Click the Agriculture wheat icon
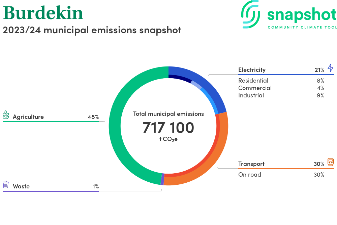The height and width of the screenshot is (225, 337). pyautogui.click(x=6, y=115)
